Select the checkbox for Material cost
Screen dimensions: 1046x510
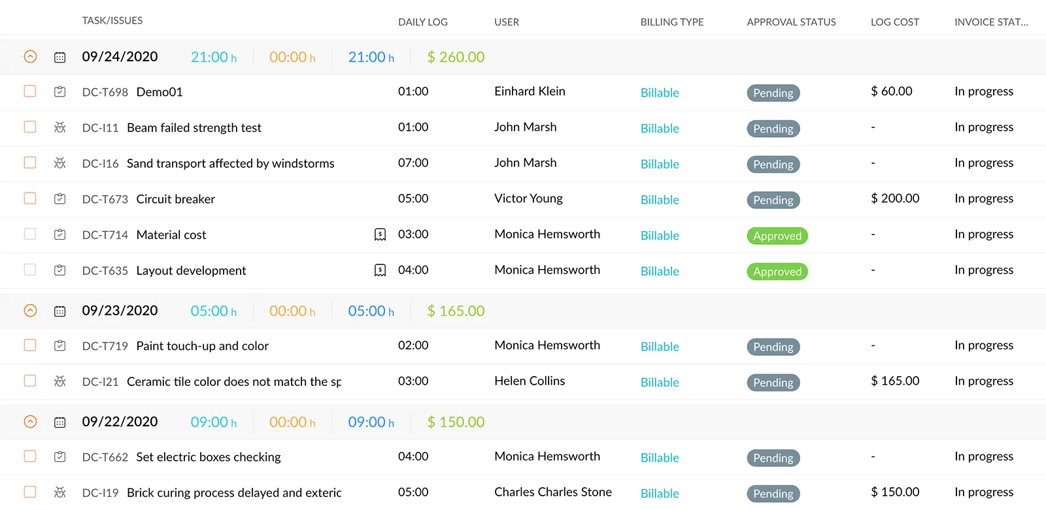(x=30, y=234)
